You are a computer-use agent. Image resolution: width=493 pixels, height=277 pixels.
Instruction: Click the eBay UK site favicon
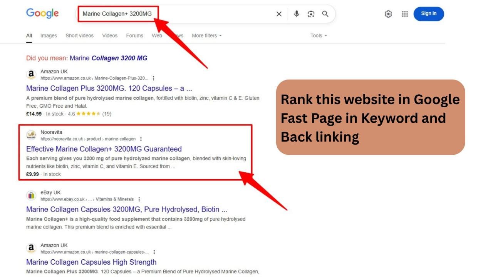(x=31, y=196)
